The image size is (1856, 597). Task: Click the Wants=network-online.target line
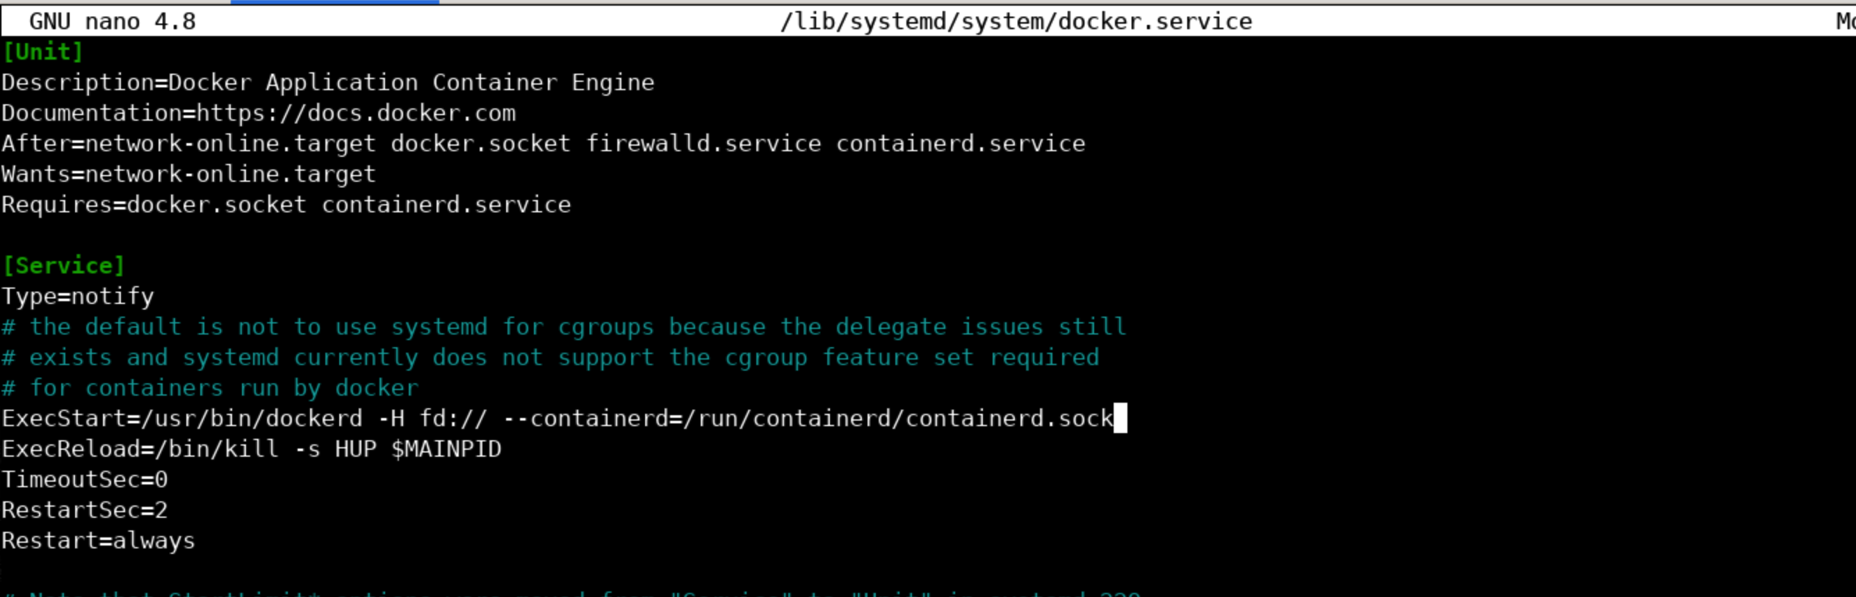[189, 175]
